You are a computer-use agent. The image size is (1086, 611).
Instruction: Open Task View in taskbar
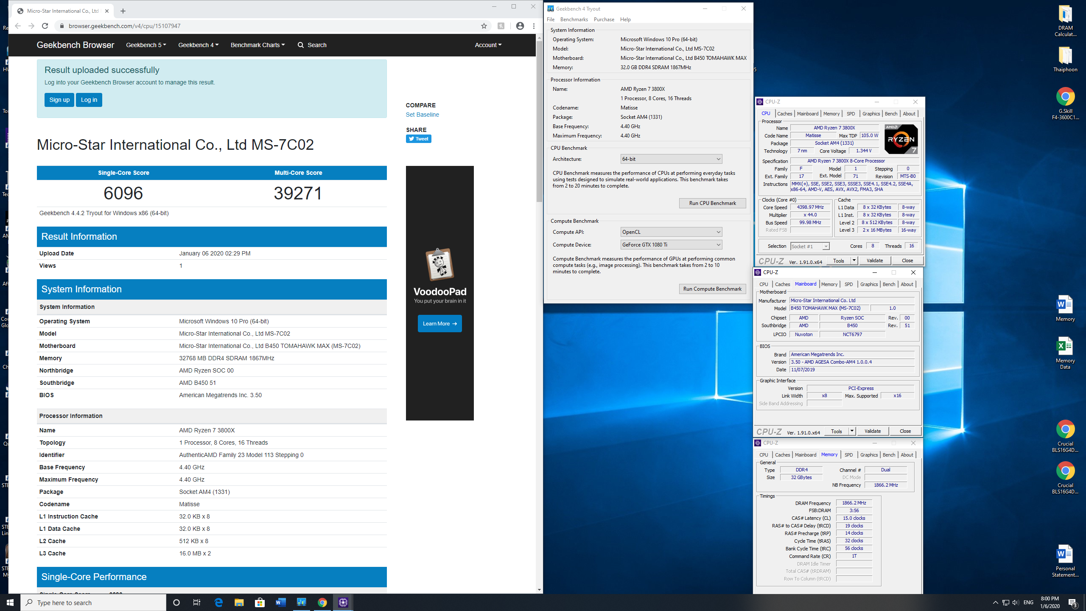pyautogui.click(x=197, y=603)
